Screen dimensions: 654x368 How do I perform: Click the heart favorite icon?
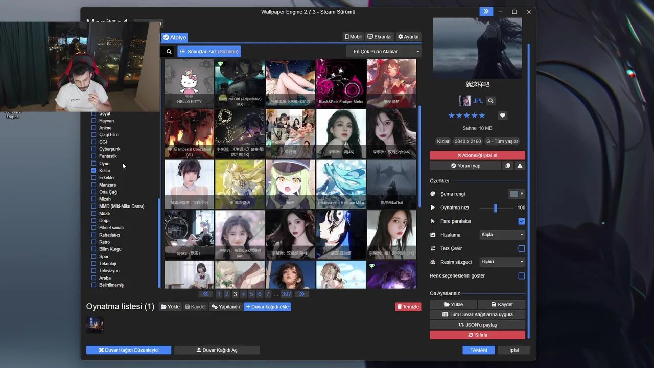point(503,116)
